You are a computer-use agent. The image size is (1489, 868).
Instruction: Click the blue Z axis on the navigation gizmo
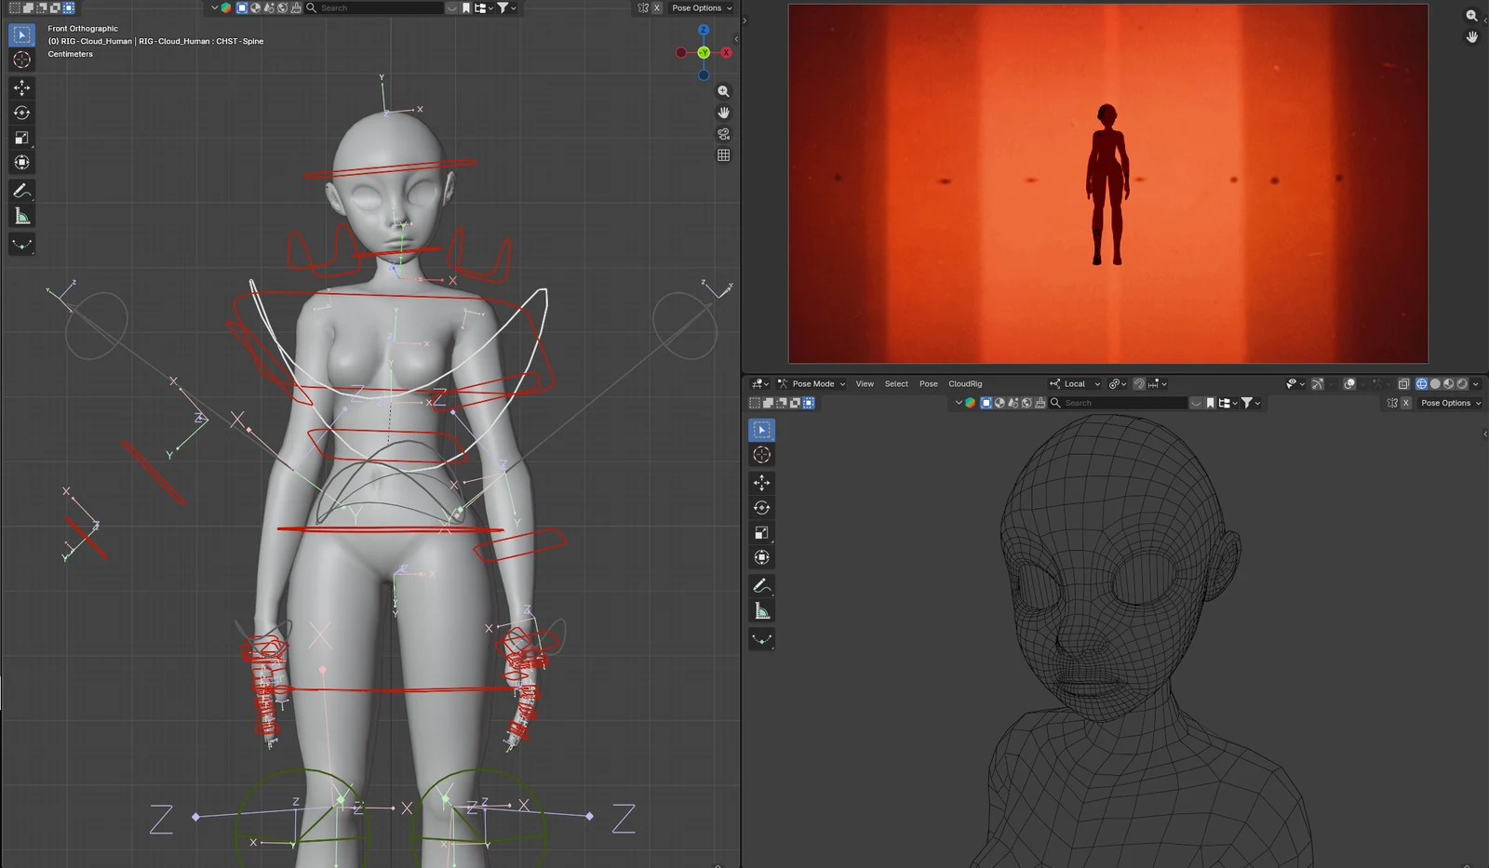[704, 30]
